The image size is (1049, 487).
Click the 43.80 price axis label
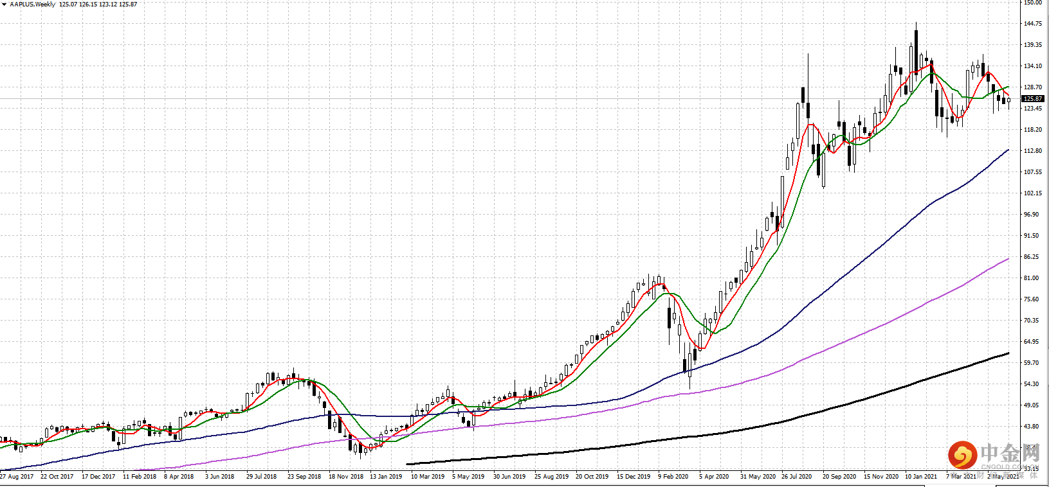1032,427
